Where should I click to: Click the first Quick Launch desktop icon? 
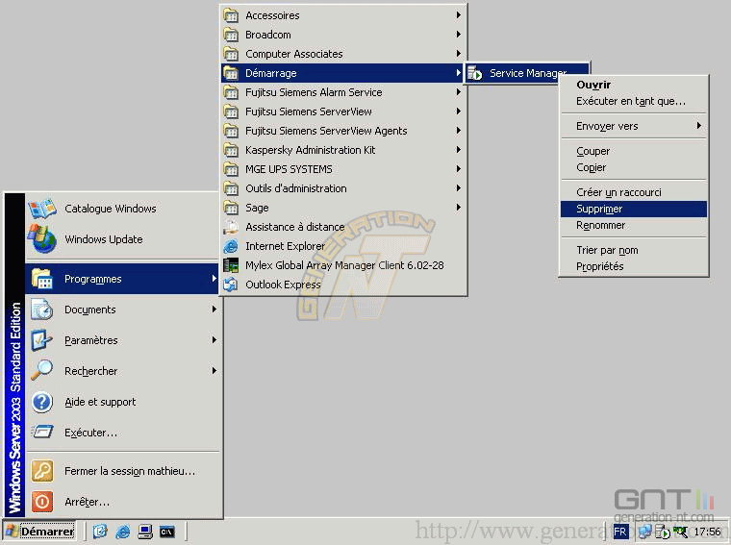pyautogui.click(x=100, y=532)
